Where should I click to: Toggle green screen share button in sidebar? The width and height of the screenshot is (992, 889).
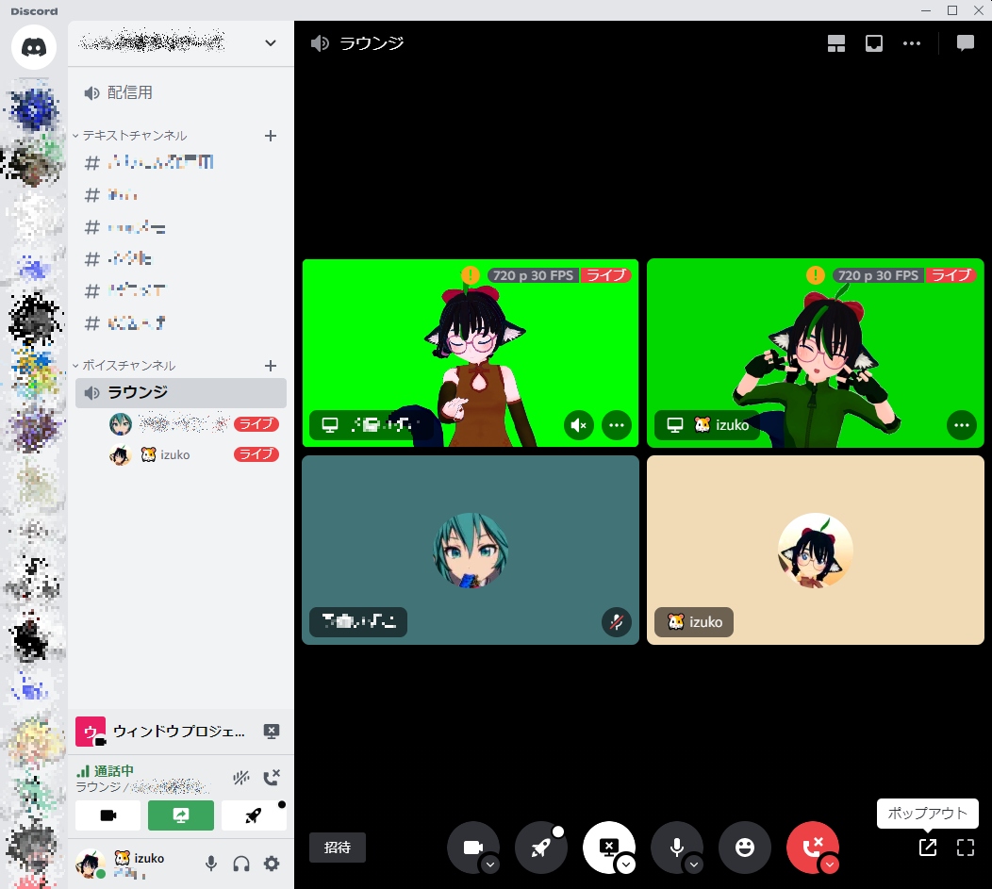coord(181,815)
